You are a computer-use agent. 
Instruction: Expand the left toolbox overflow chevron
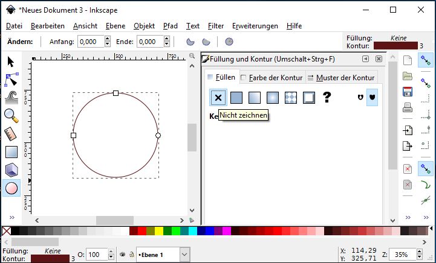click(x=11, y=217)
